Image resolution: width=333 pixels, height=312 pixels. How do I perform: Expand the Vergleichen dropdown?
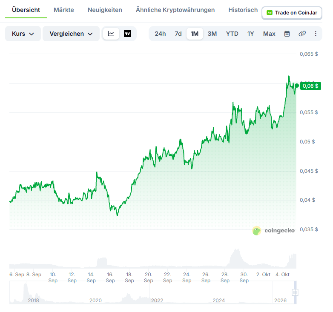[71, 34]
